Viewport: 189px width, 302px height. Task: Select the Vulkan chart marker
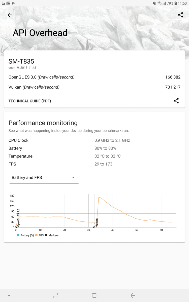tap(94, 227)
